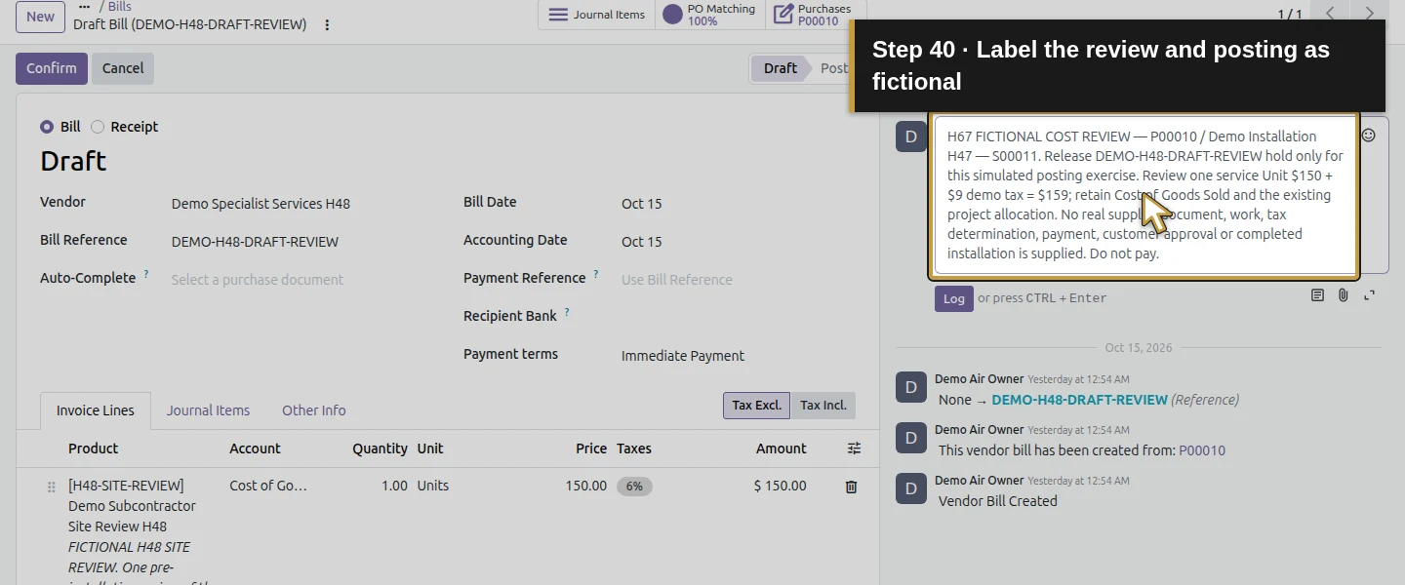Open the Bill Date picker
Image resolution: width=1405 pixels, height=585 pixels.
pyautogui.click(x=737, y=204)
